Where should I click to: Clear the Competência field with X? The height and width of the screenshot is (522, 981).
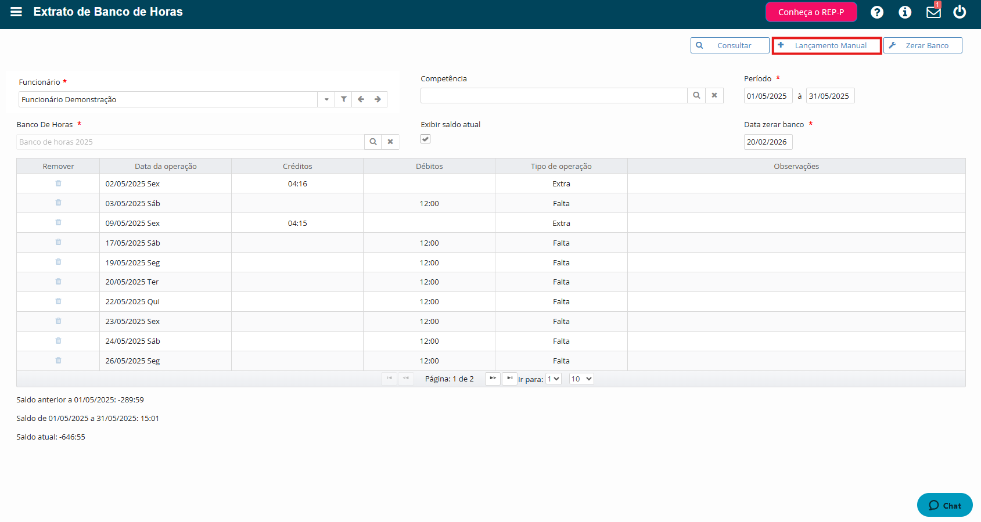pos(714,95)
